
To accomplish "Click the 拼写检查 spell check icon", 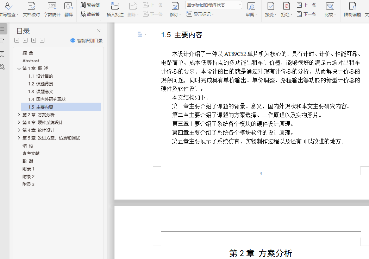I will (8, 6).
